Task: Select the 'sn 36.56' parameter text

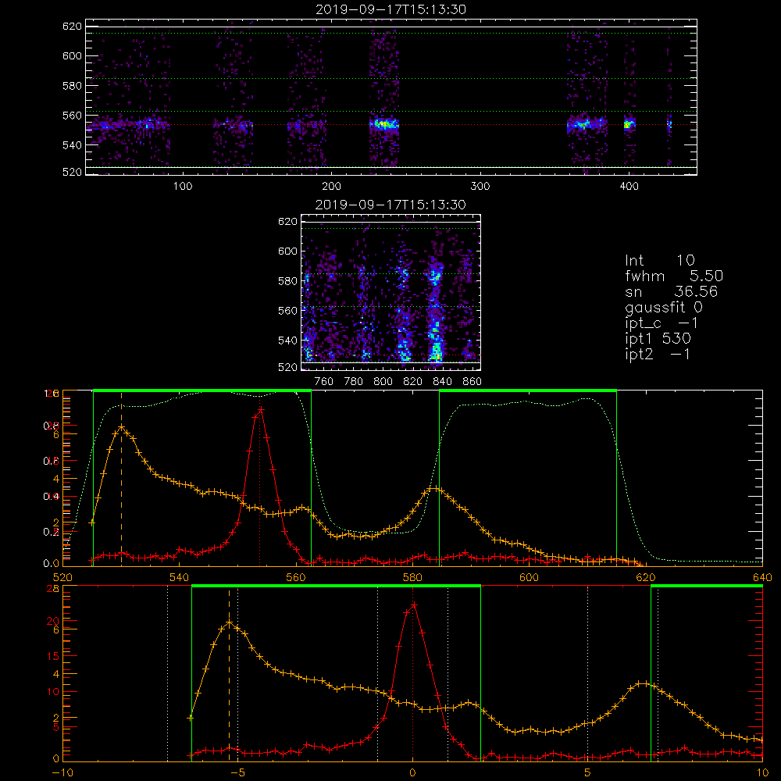Action: point(671,291)
